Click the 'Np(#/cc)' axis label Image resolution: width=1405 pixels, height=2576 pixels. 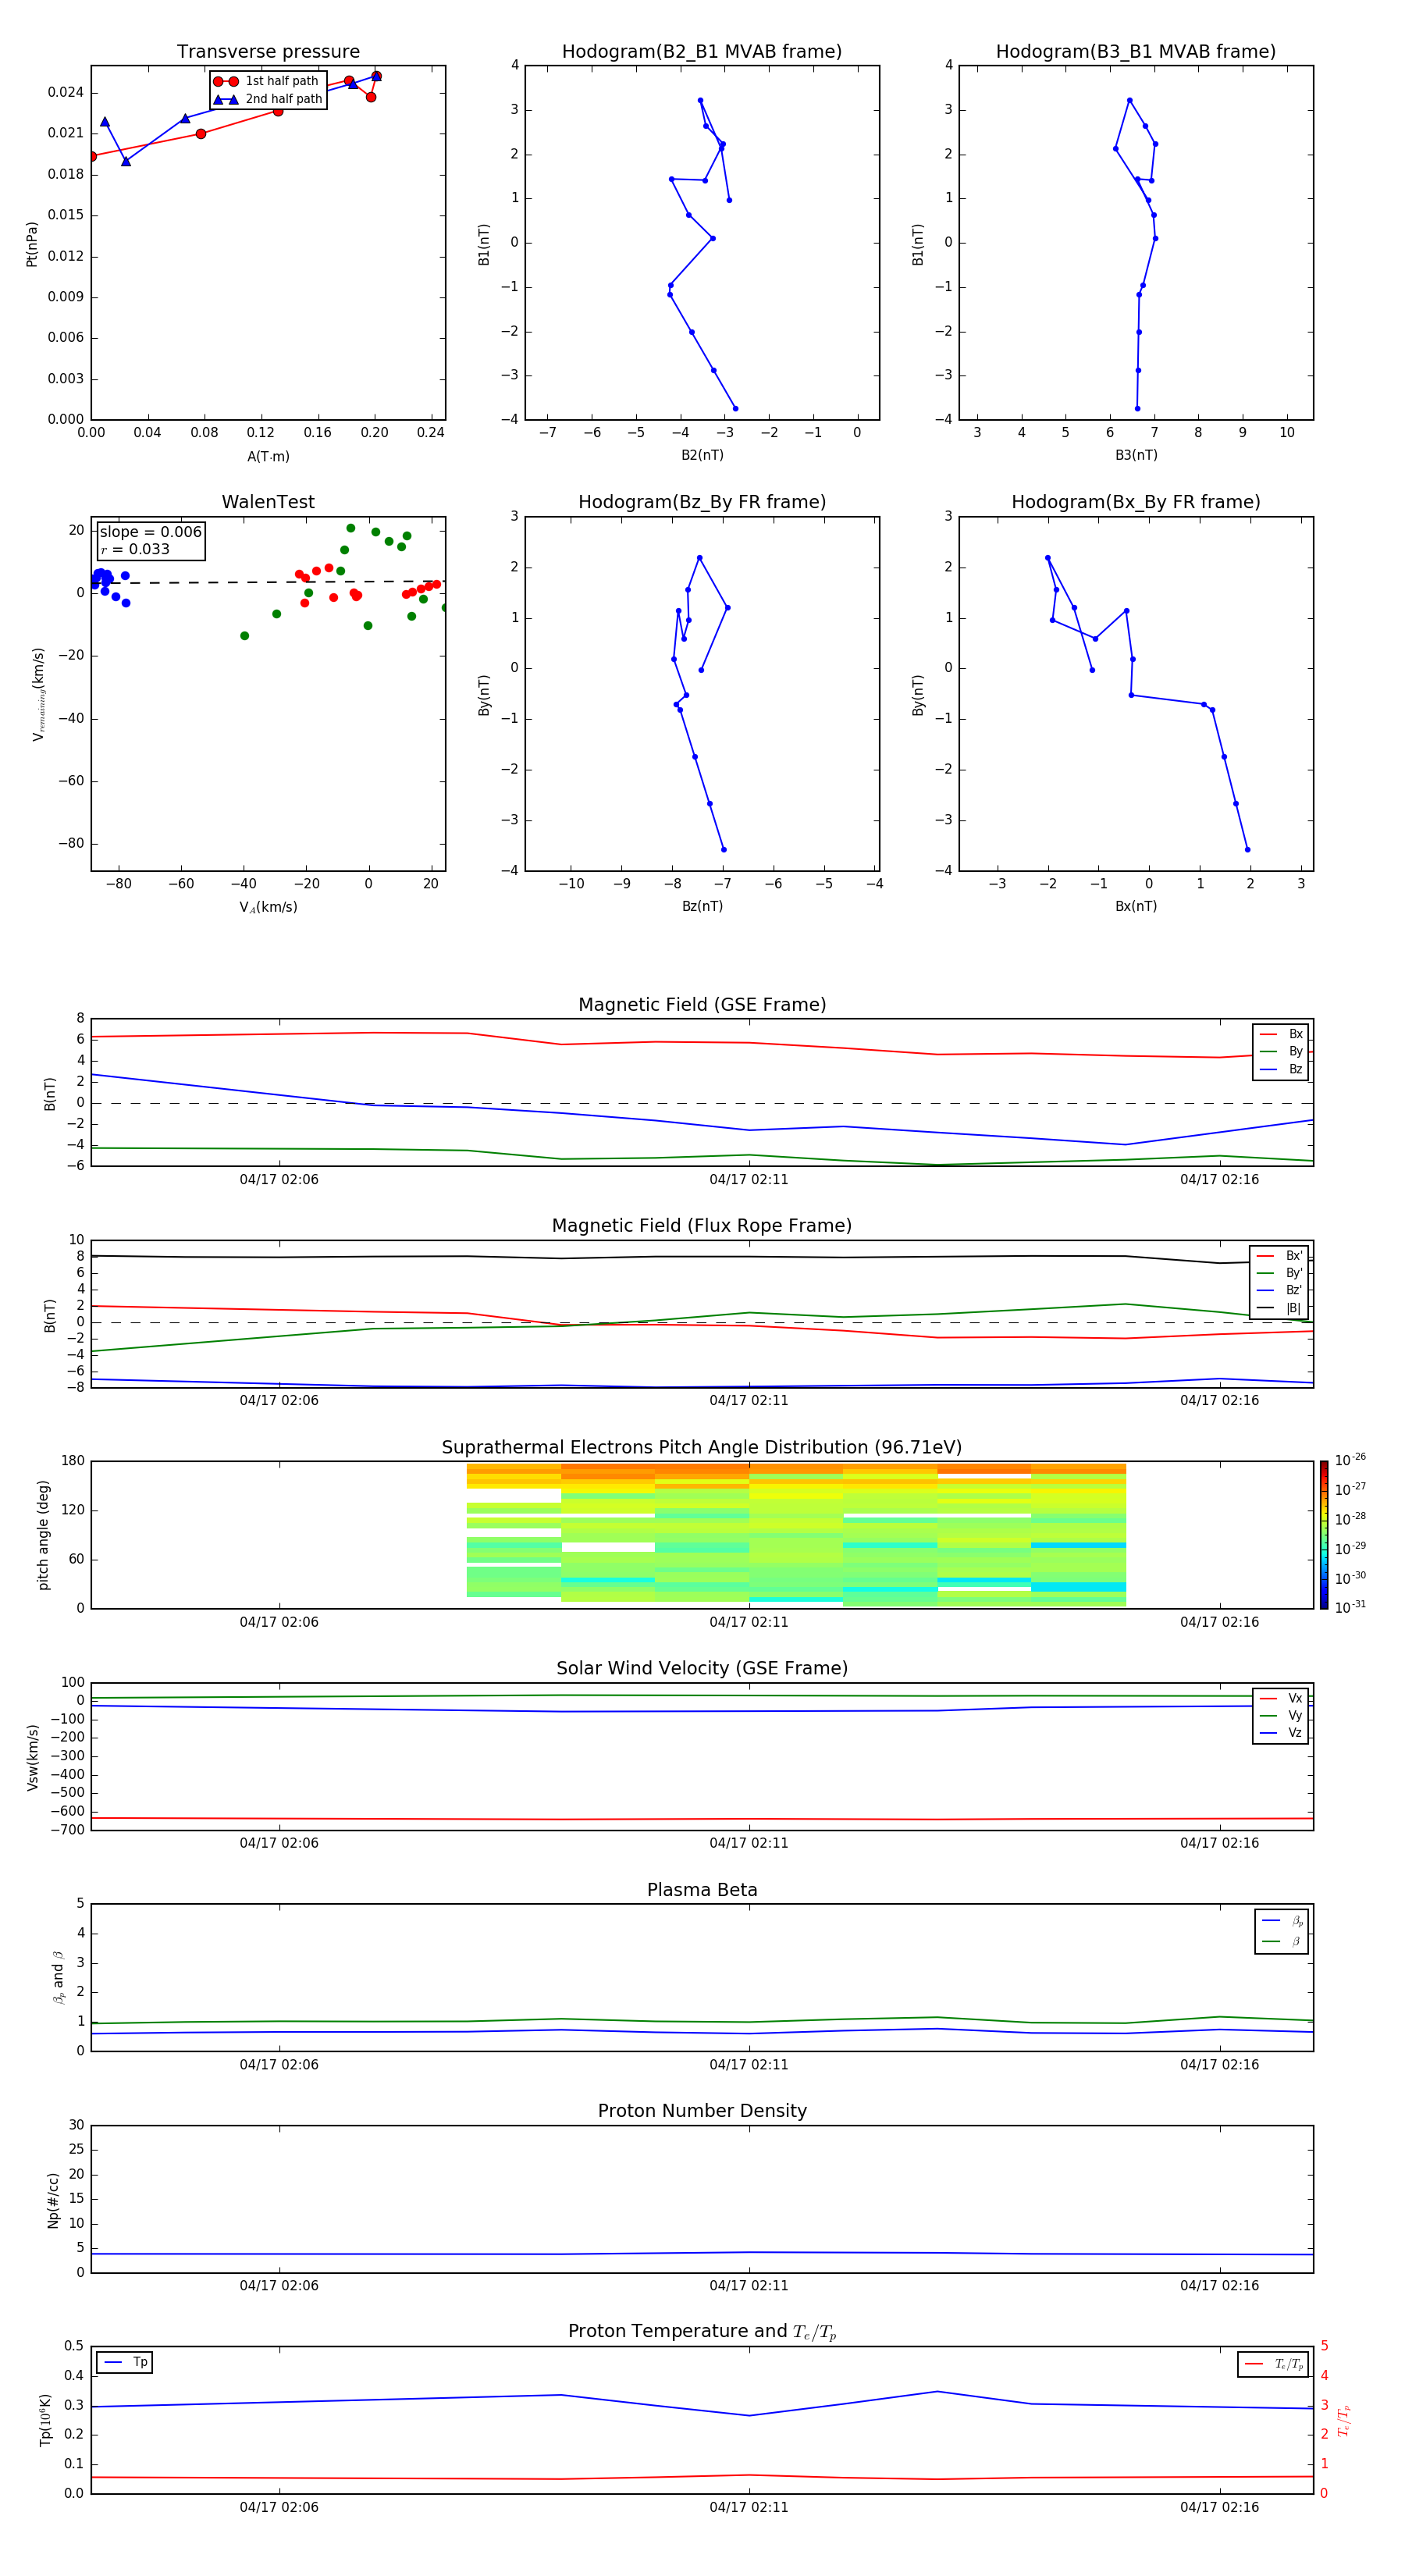point(53,2200)
